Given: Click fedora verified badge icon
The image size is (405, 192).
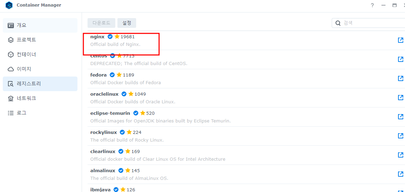Looking at the screenshot, I should pyautogui.click(x=112, y=75).
